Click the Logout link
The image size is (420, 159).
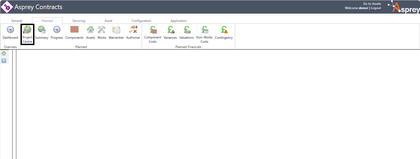pyautogui.click(x=376, y=8)
